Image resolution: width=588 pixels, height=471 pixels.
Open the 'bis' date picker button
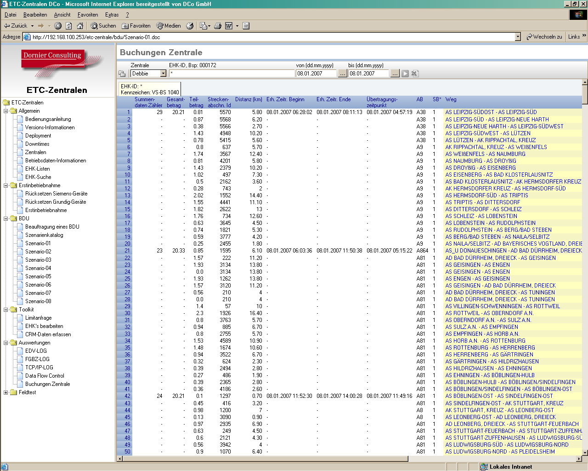pyautogui.click(x=395, y=74)
